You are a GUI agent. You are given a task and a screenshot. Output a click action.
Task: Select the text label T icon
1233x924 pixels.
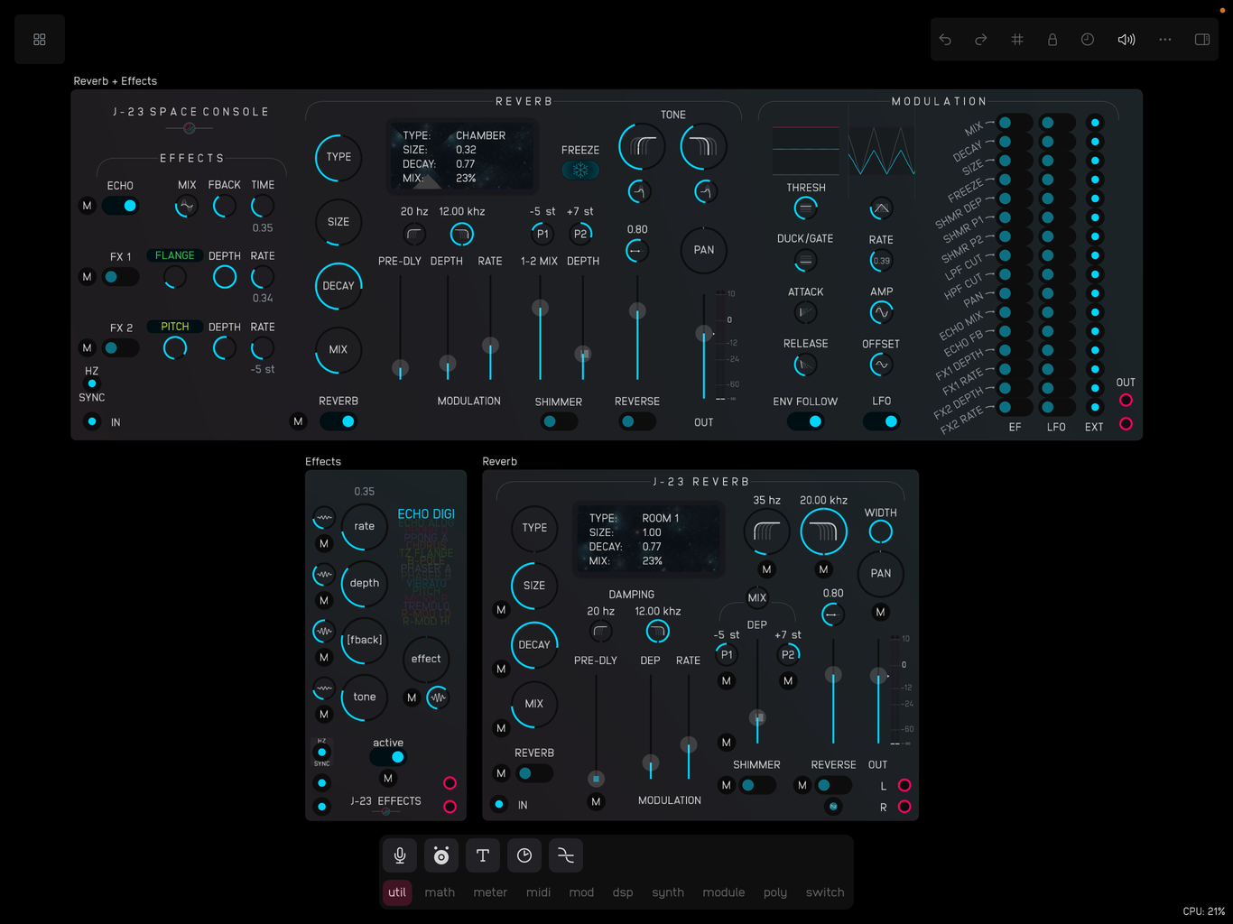click(483, 855)
